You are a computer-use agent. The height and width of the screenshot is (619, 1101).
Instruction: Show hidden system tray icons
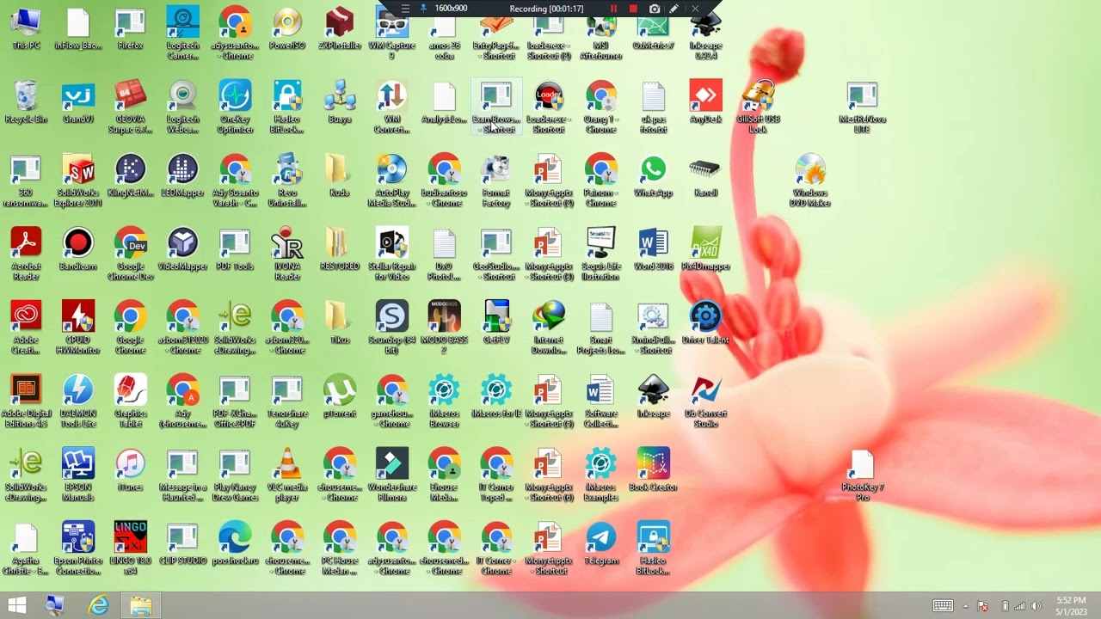[965, 607]
